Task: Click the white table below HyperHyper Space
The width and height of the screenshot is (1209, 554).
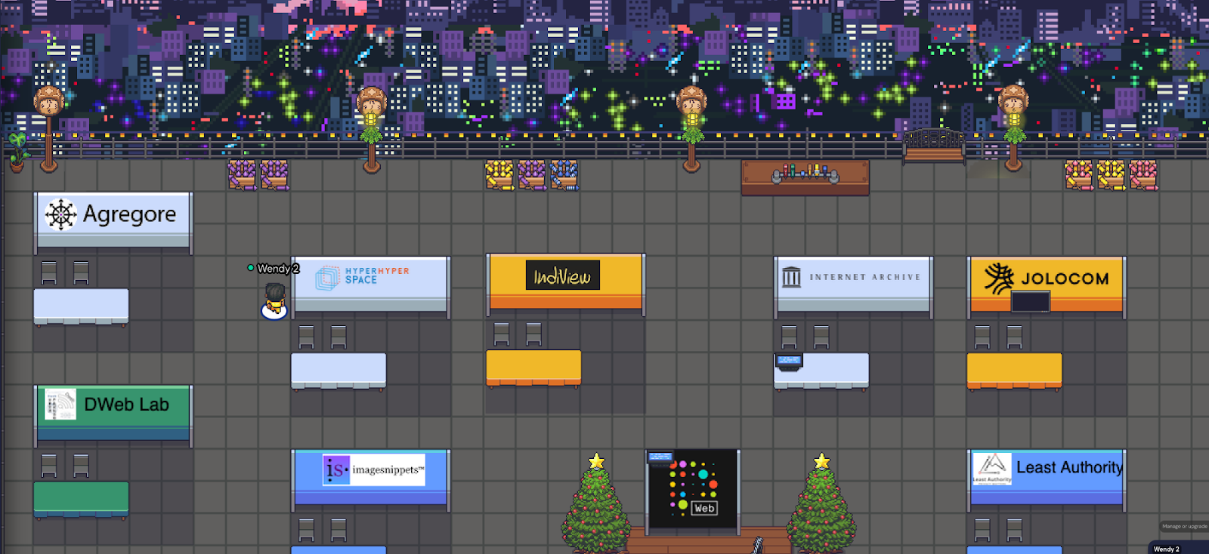Action: click(x=339, y=371)
